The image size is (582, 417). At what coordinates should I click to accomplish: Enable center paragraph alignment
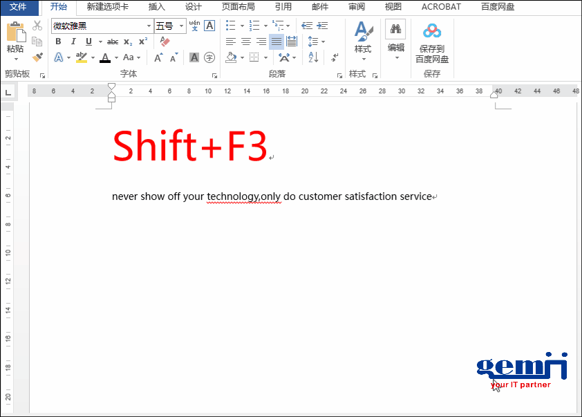[246, 41]
